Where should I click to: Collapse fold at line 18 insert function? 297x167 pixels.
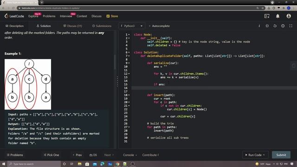[x=129, y=95]
